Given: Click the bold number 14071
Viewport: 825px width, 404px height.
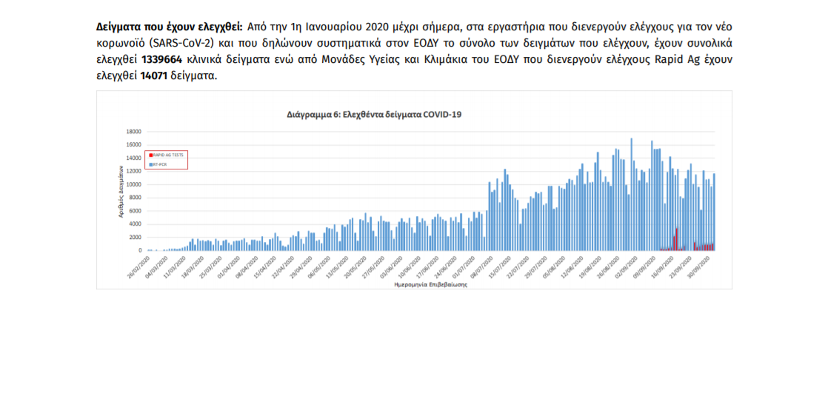Looking at the screenshot, I should coord(154,76).
